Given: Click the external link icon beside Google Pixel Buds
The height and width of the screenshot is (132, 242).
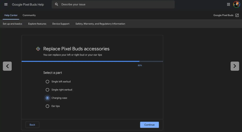Looking at the screenshot, I should [x=237, y=15].
